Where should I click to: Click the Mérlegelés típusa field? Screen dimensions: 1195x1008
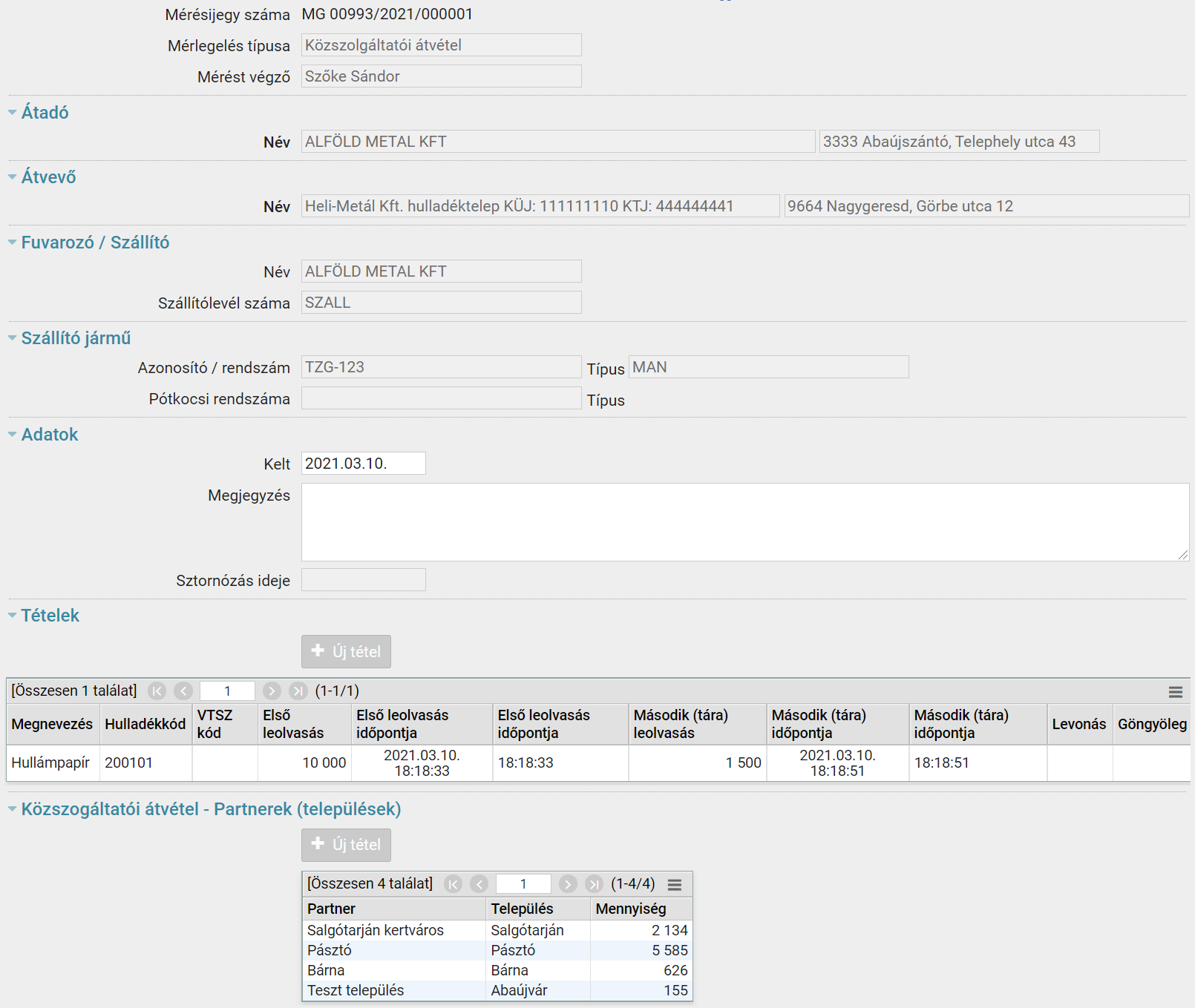coord(442,45)
